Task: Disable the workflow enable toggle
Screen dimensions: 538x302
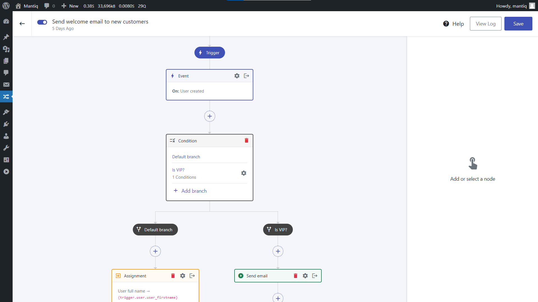Action: 42,22
